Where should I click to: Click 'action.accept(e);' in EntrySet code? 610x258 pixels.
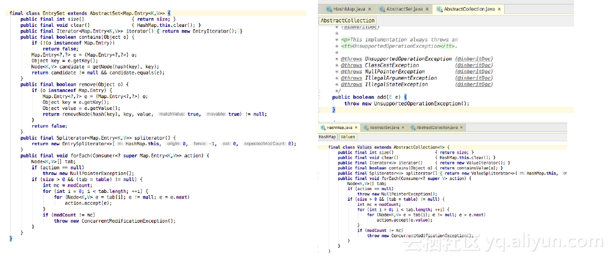pos(88,203)
